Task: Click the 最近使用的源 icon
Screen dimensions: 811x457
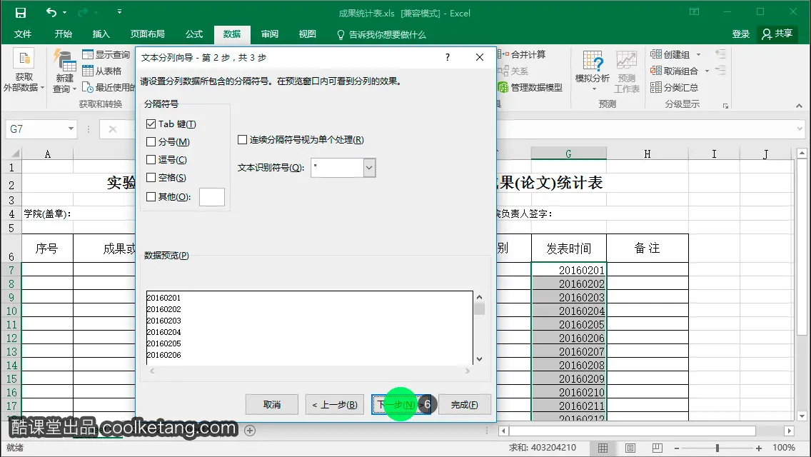Action: pos(87,87)
